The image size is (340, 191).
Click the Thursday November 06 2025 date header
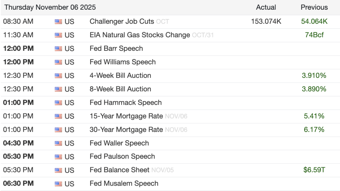[50, 7]
